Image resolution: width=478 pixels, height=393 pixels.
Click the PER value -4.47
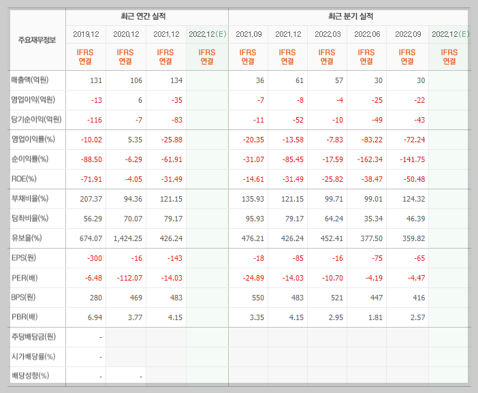click(x=417, y=278)
